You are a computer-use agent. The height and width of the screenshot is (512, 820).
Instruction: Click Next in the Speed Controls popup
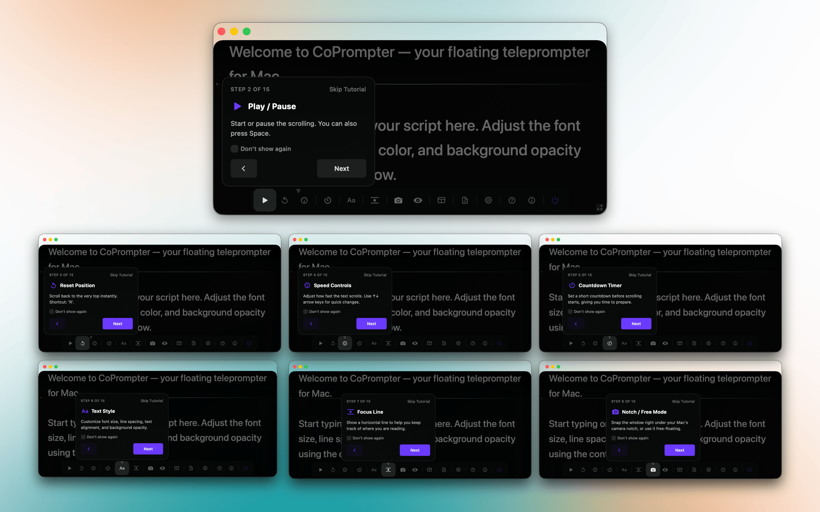[371, 324]
